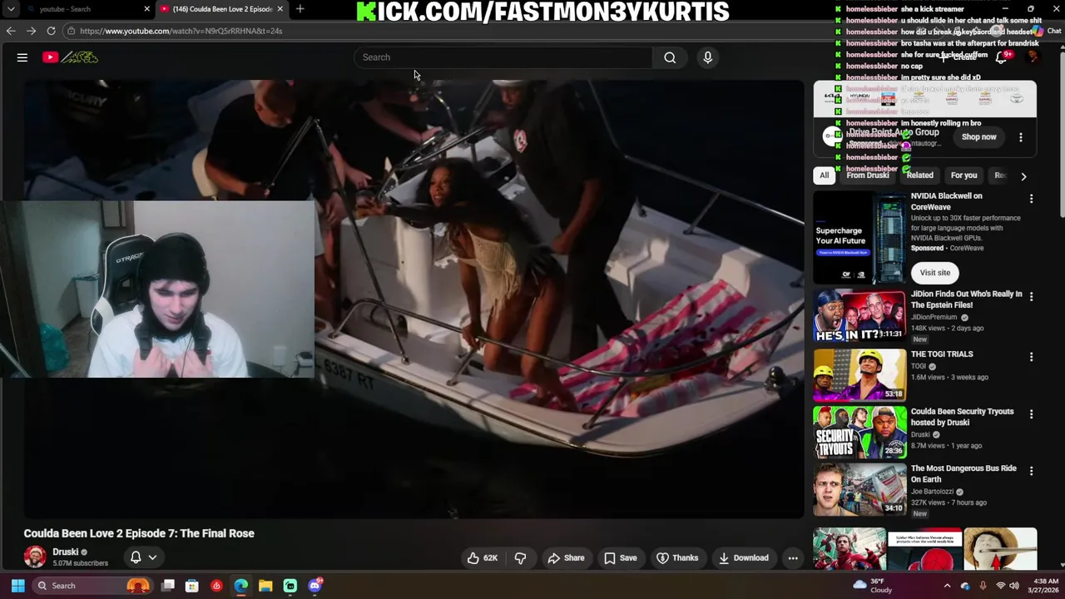Start voice search with the microphone icon
Viewport: 1065px width, 599px height.
point(708,57)
